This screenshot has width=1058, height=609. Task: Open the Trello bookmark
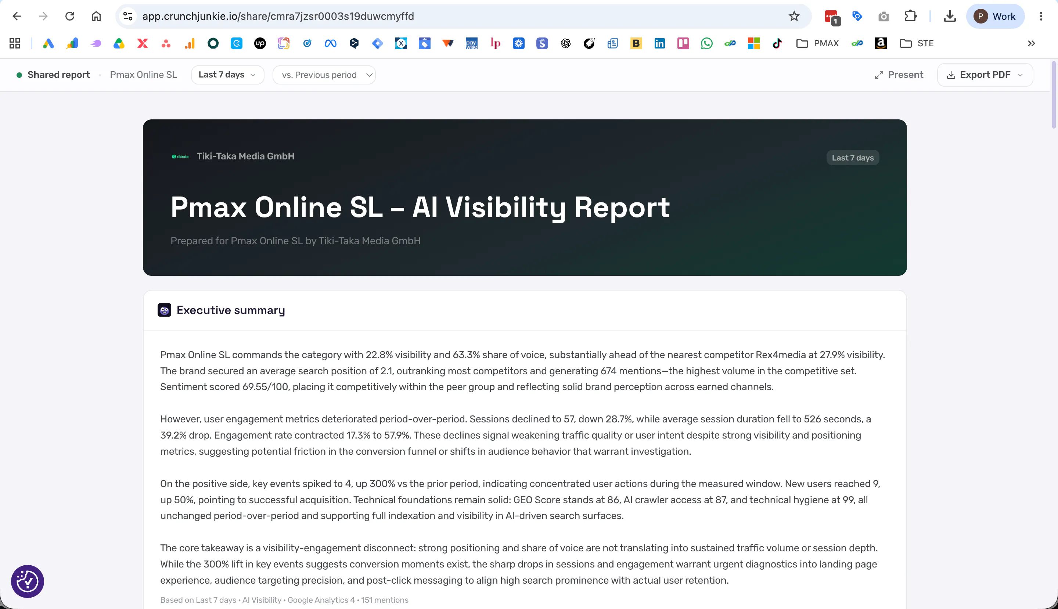683,43
